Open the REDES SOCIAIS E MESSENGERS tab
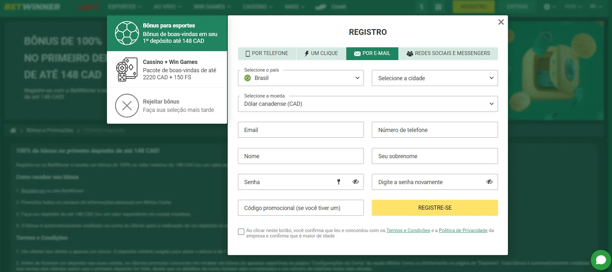Viewport: 612px width, 272px height. point(448,53)
